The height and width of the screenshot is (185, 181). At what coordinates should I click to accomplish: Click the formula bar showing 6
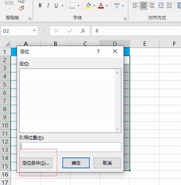136,31
